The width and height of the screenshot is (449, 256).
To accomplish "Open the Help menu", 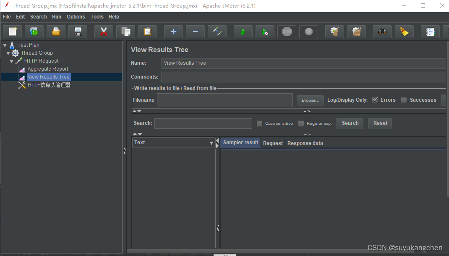I will pos(114,17).
